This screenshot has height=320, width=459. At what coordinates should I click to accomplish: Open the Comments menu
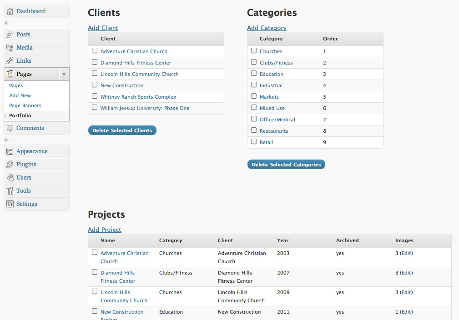30,128
